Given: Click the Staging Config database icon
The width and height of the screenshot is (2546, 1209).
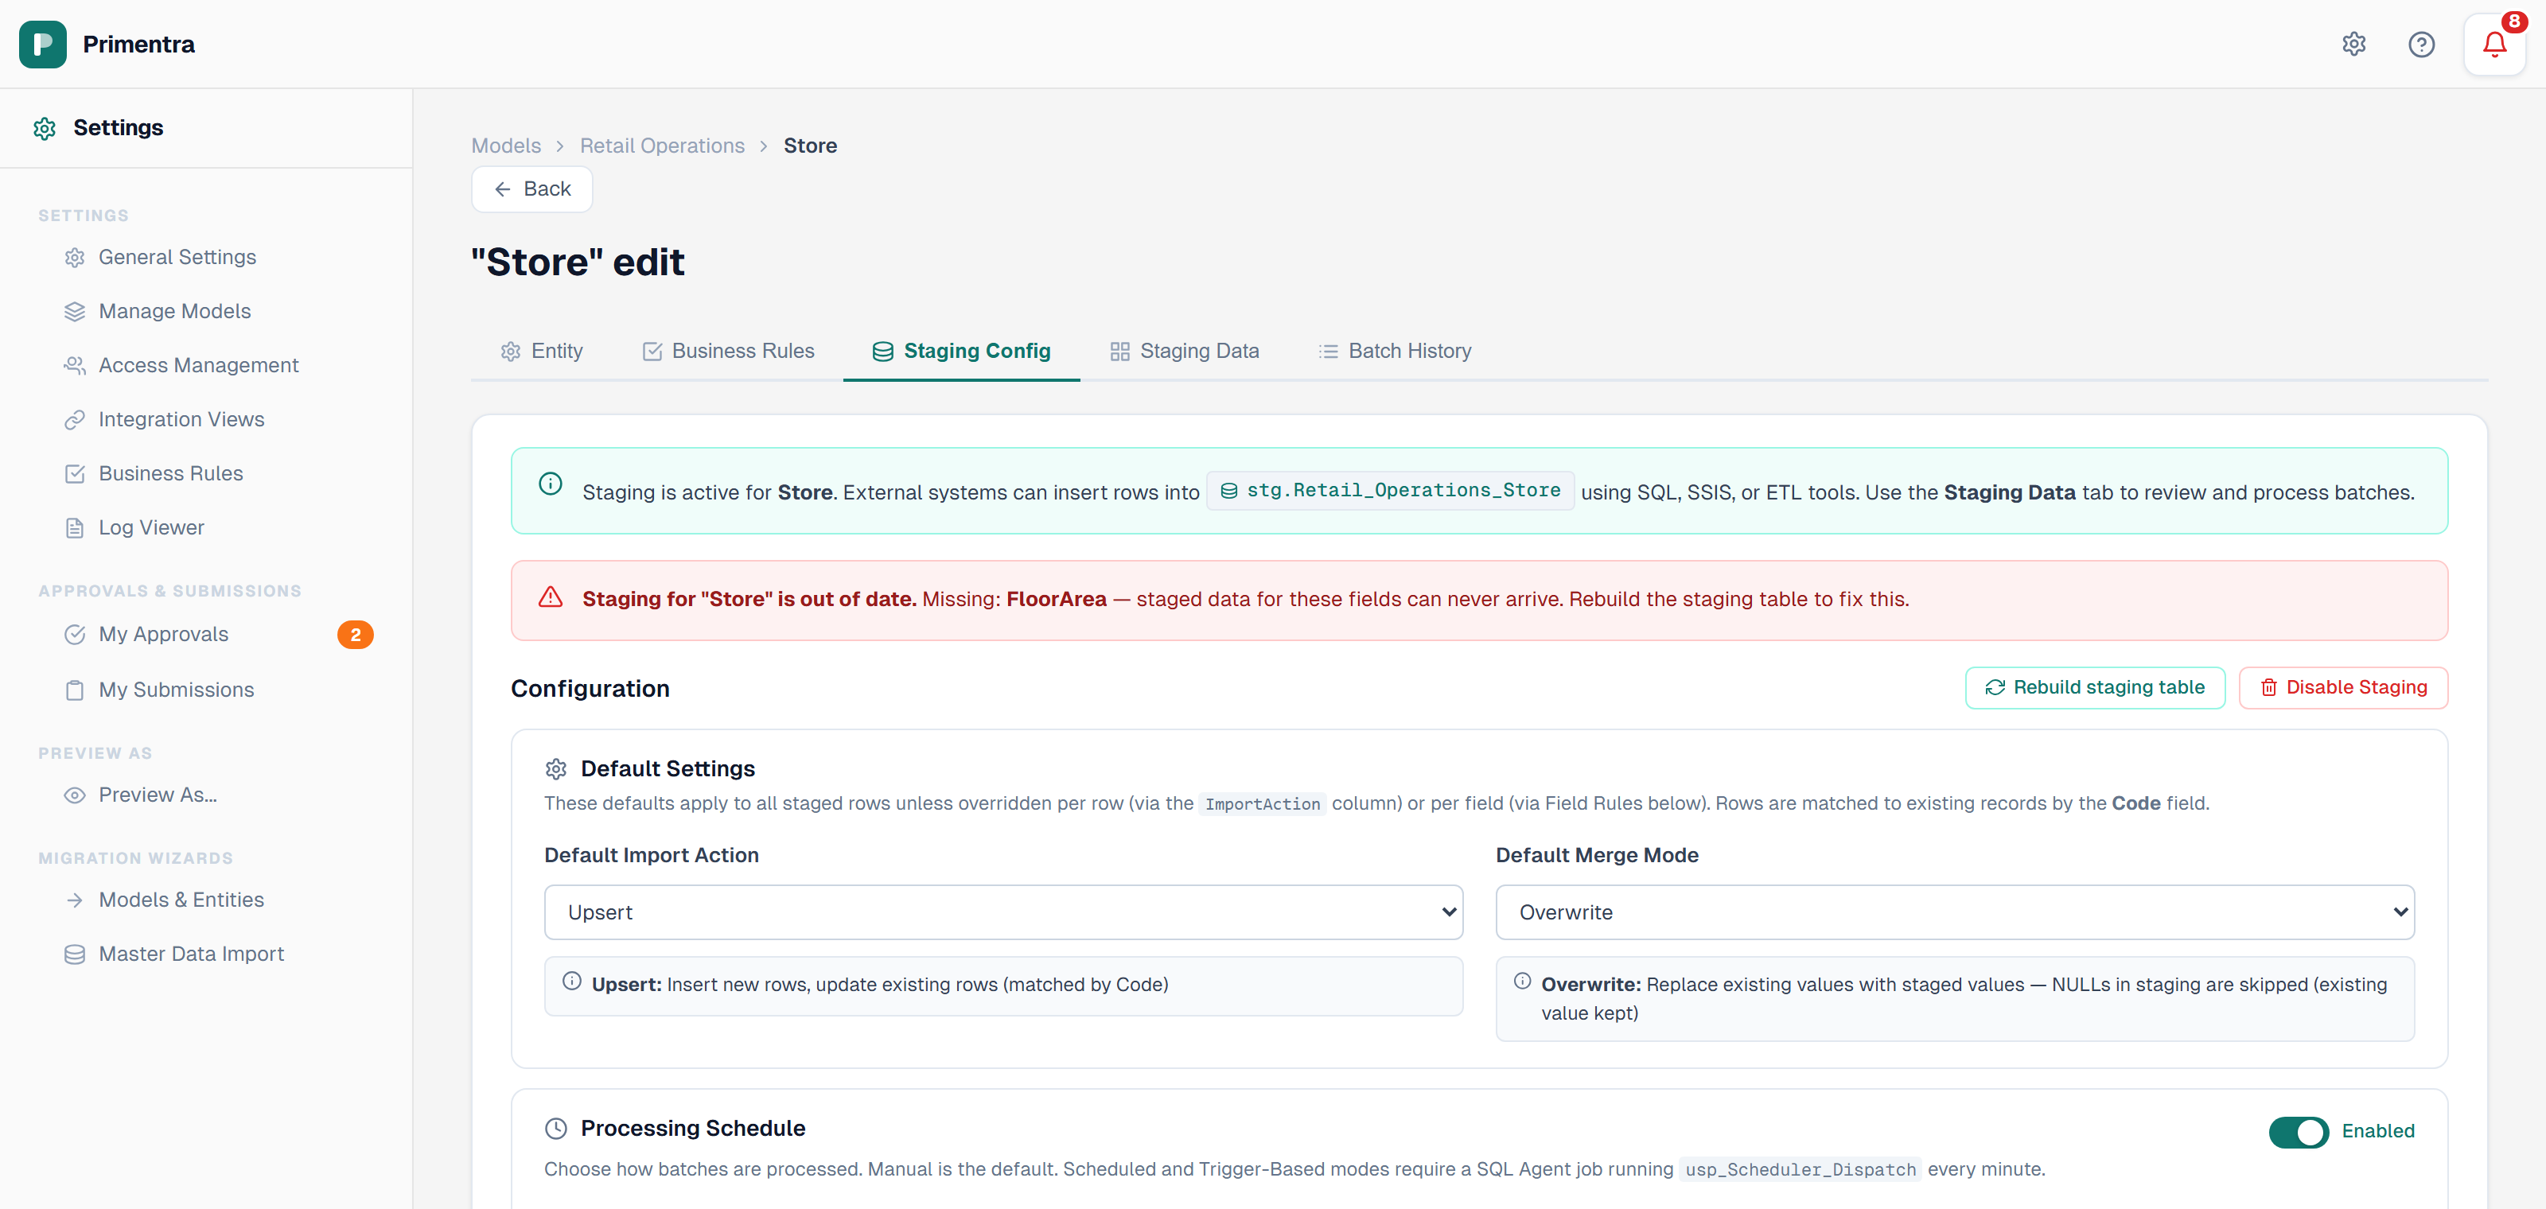Looking at the screenshot, I should coord(882,352).
